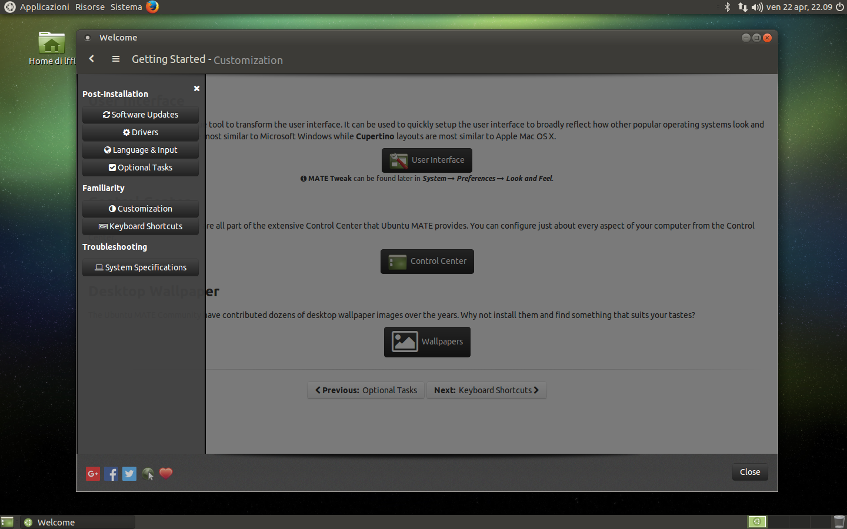Screen dimensions: 847x529
Task: Open the Home folder desktop icon
Action: tap(52, 45)
